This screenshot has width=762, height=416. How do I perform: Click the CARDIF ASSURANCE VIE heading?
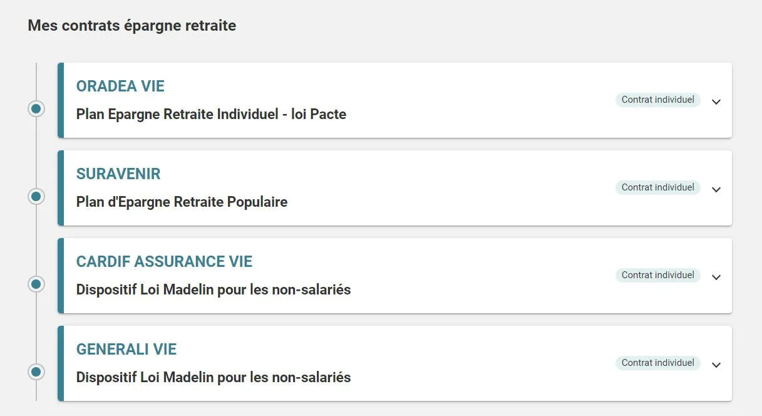(x=164, y=262)
